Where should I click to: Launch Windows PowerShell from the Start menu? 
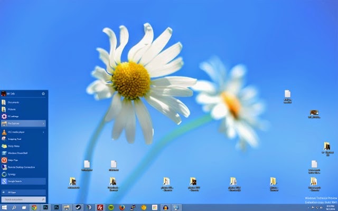pyautogui.click(x=23, y=153)
